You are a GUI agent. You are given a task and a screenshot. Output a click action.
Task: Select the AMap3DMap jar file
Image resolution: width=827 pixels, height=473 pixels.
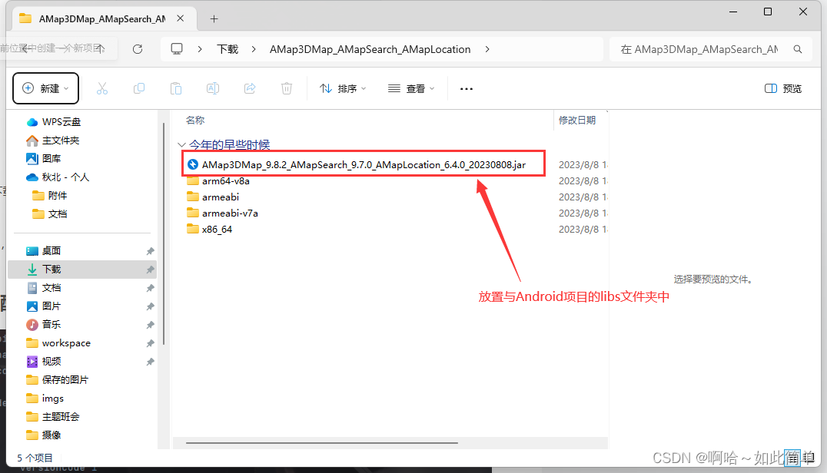(364, 164)
